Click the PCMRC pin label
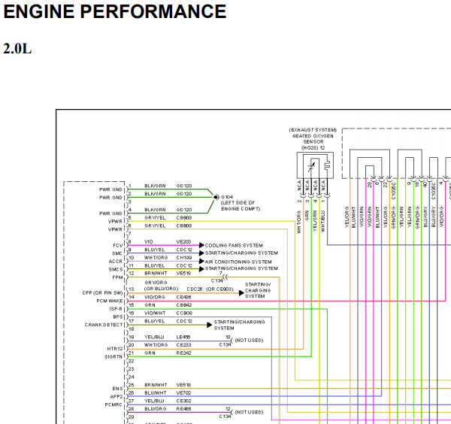Screen dimensions: 451x424 [114, 404]
